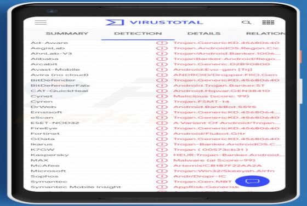Click the alert icon in FireEye row

tap(162, 128)
